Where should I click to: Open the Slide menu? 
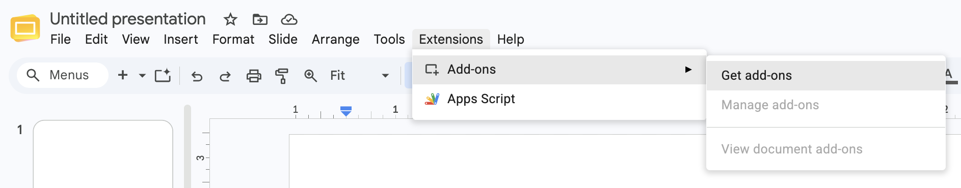pos(283,39)
